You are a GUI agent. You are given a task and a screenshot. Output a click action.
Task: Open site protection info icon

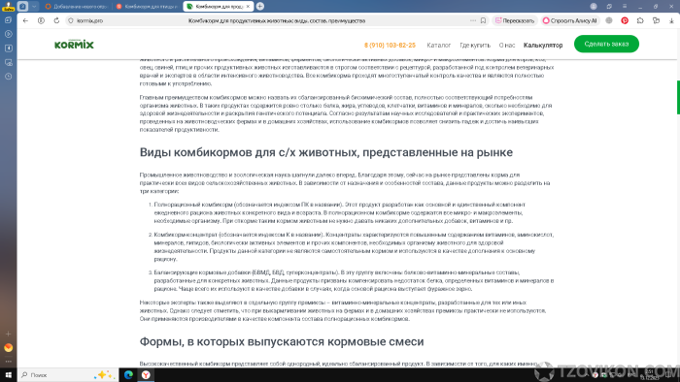tap(71, 20)
